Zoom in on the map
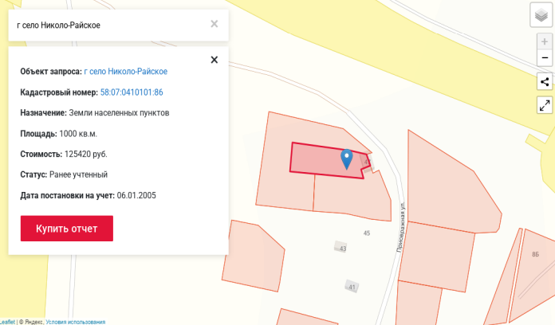This screenshot has width=555, height=325. coord(545,41)
